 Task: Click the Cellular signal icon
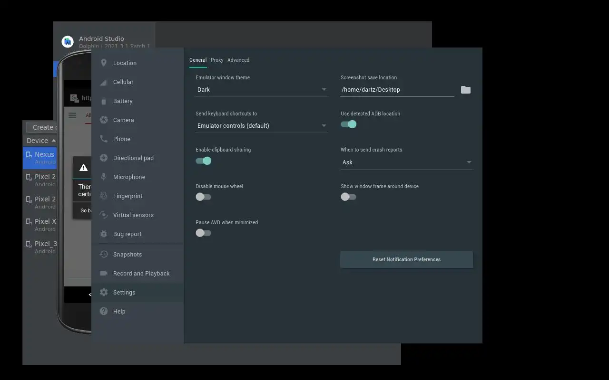pos(104,82)
